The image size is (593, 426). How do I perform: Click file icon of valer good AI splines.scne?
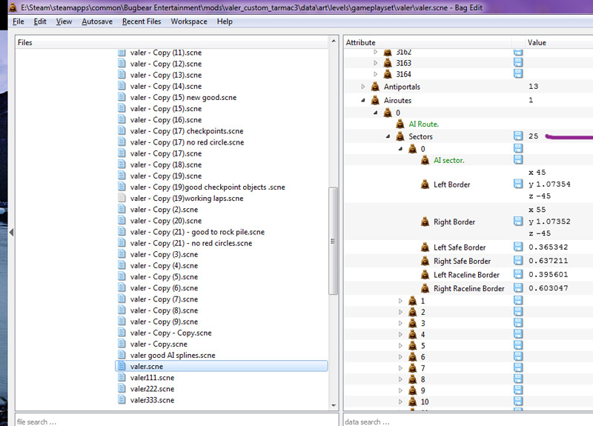(122, 355)
